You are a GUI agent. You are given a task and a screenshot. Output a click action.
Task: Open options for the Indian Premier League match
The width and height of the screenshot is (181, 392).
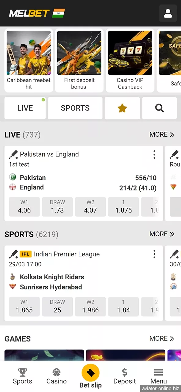point(154,254)
